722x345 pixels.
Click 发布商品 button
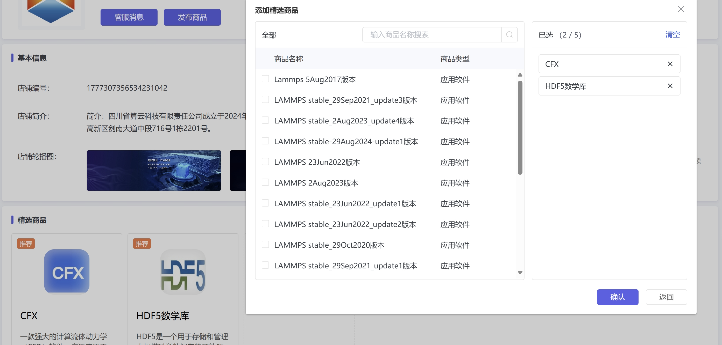192,17
